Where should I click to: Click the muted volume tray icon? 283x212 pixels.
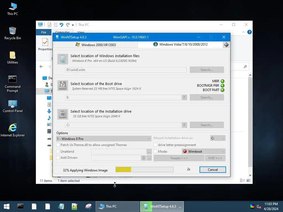tap(259, 206)
